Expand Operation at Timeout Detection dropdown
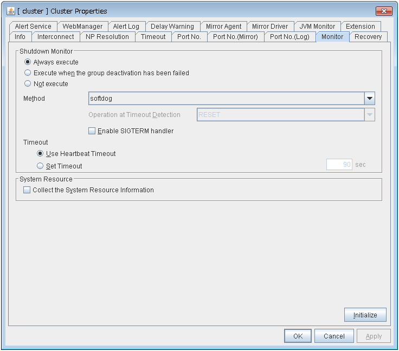399x351 pixels. click(x=369, y=115)
